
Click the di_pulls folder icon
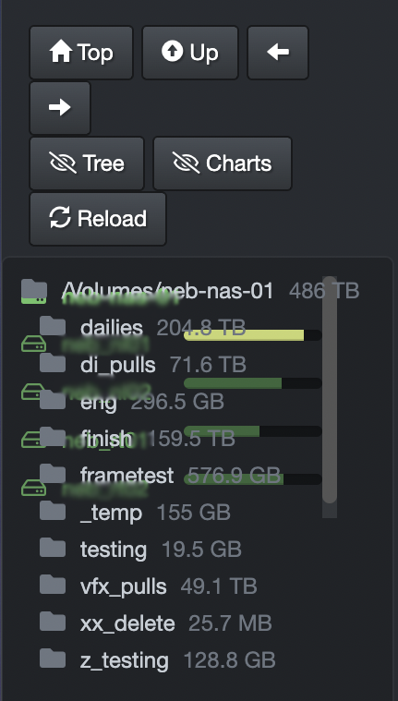click(x=53, y=363)
